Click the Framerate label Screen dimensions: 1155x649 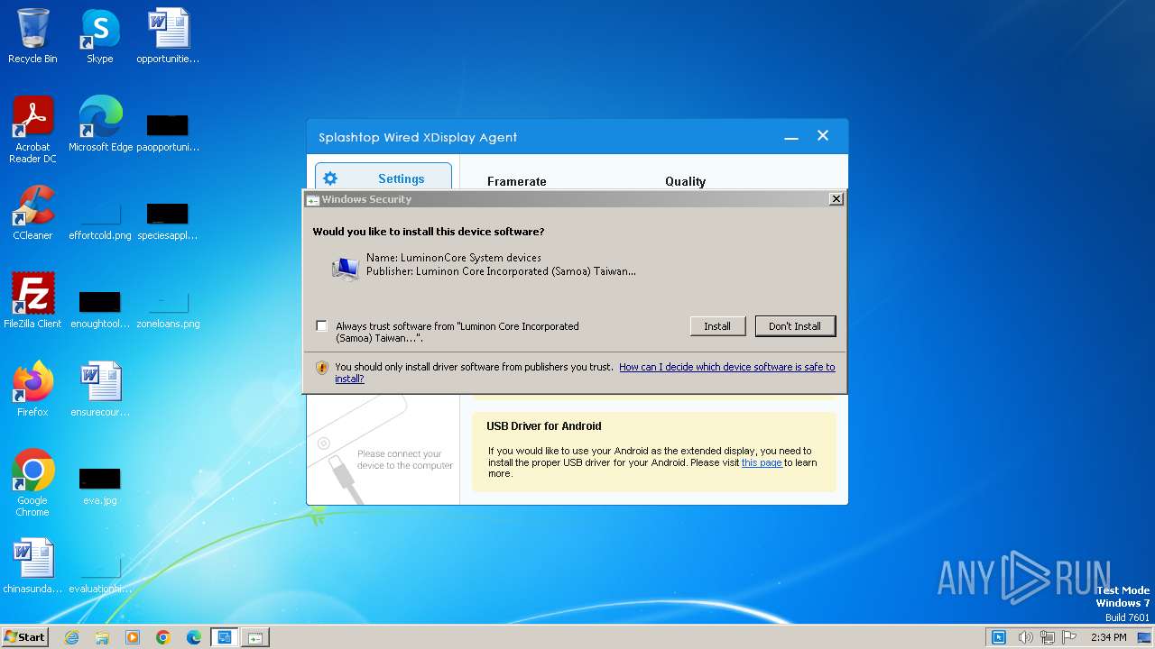[x=517, y=181]
